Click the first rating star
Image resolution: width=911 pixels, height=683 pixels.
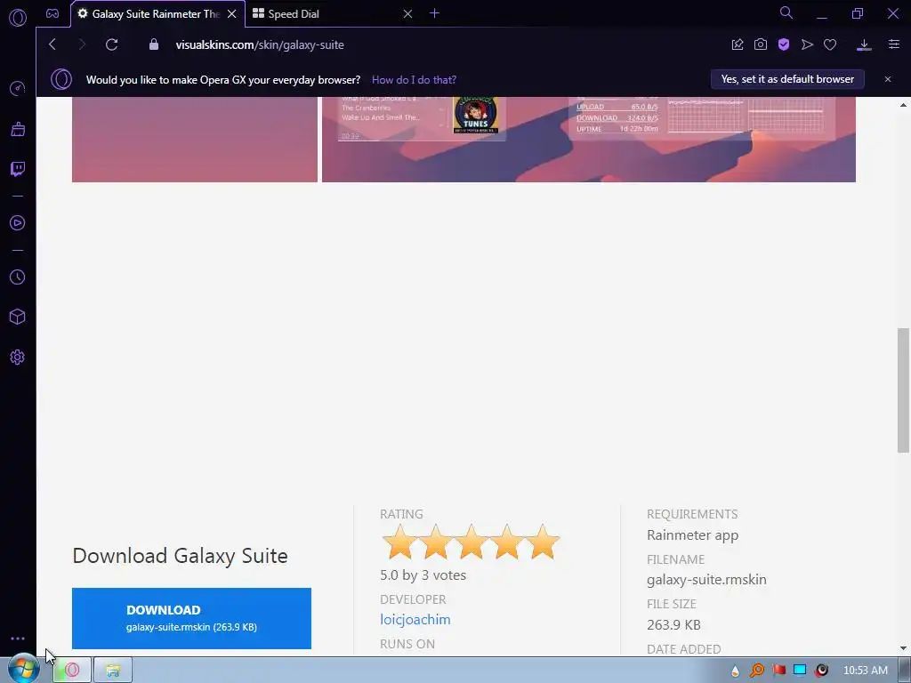click(x=399, y=542)
